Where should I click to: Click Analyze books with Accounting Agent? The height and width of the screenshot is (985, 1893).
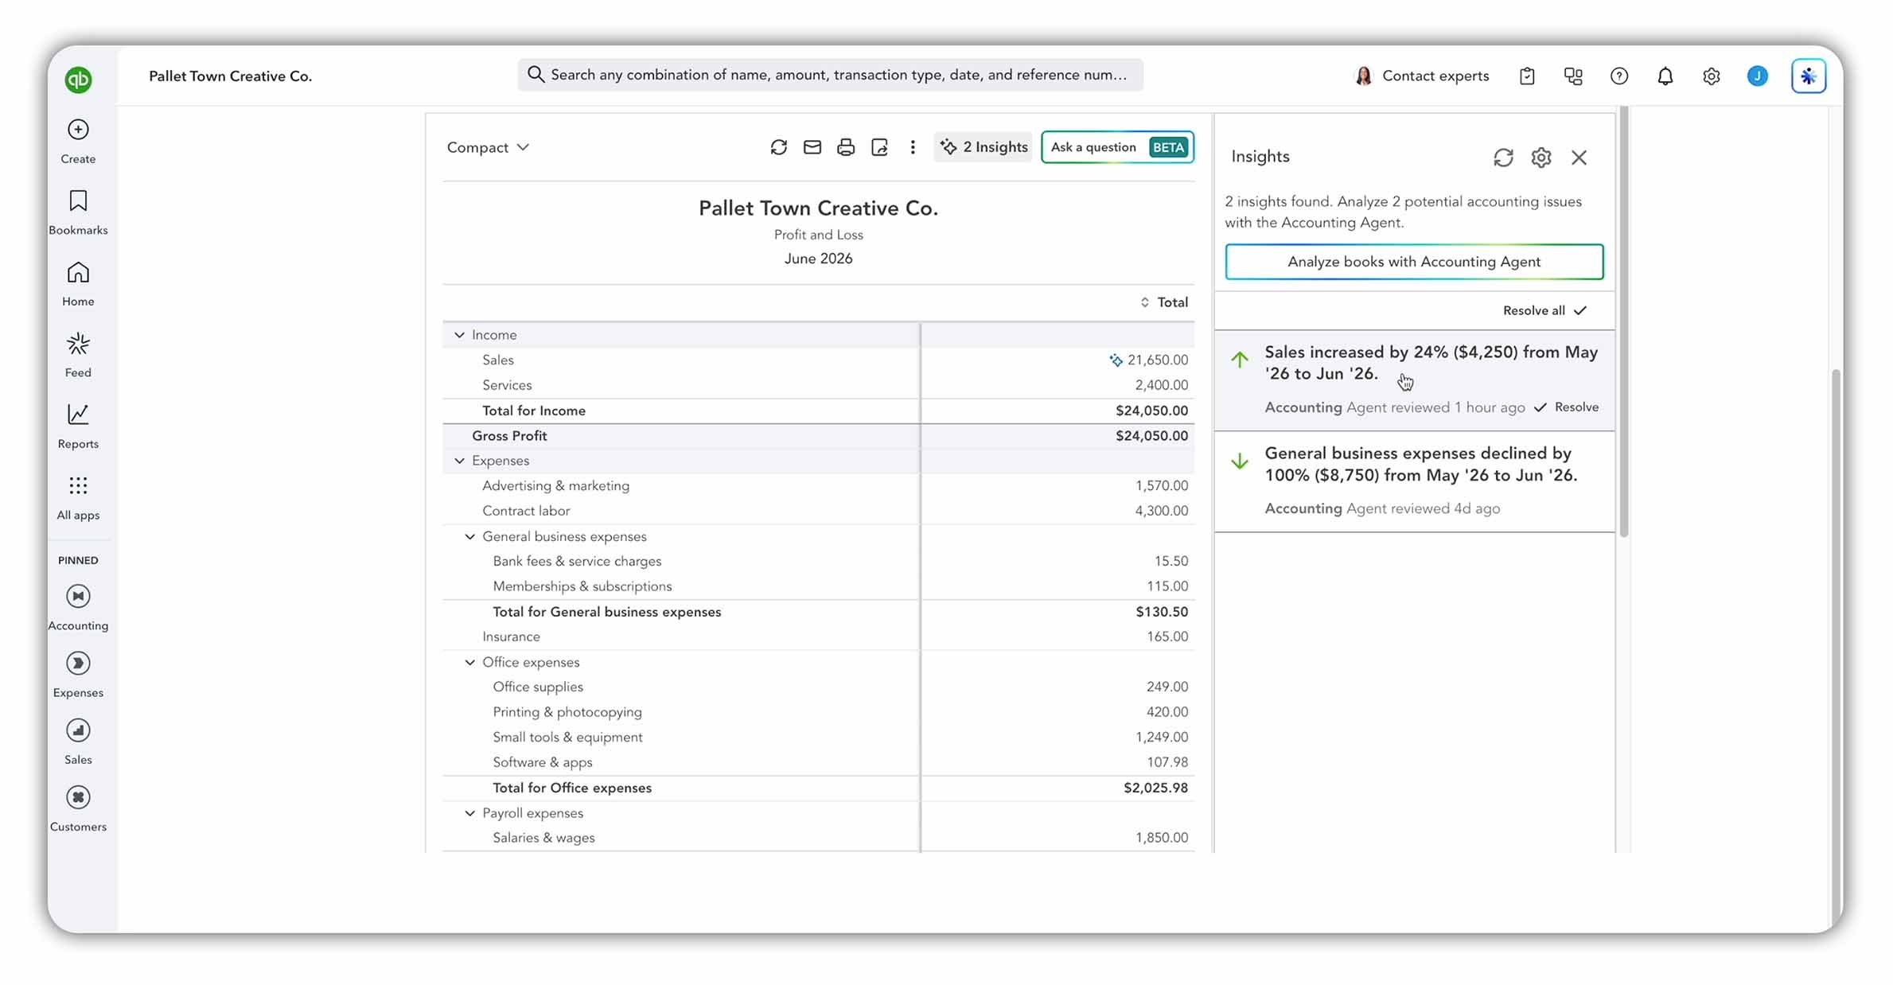pyautogui.click(x=1414, y=262)
